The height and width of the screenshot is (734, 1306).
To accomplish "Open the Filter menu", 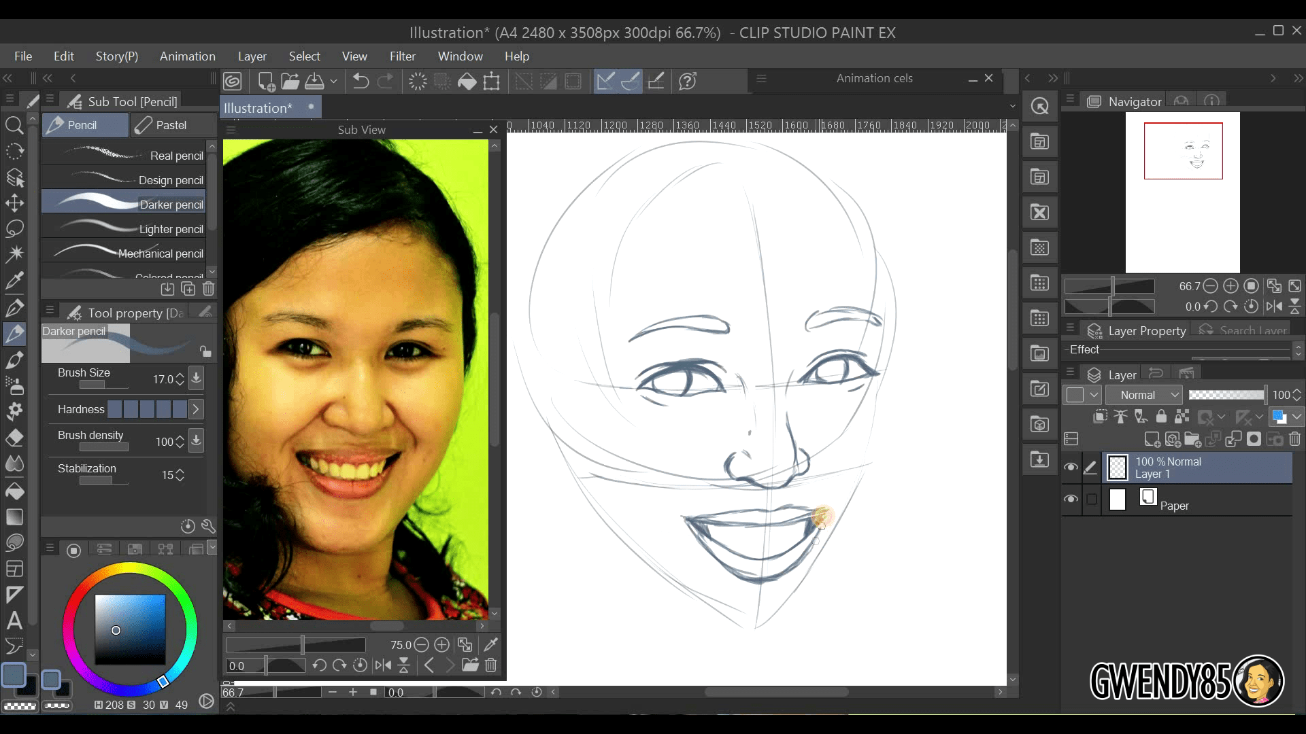I will (402, 56).
